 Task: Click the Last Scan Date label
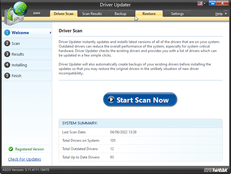pyautogui.click(x=74, y=132)
